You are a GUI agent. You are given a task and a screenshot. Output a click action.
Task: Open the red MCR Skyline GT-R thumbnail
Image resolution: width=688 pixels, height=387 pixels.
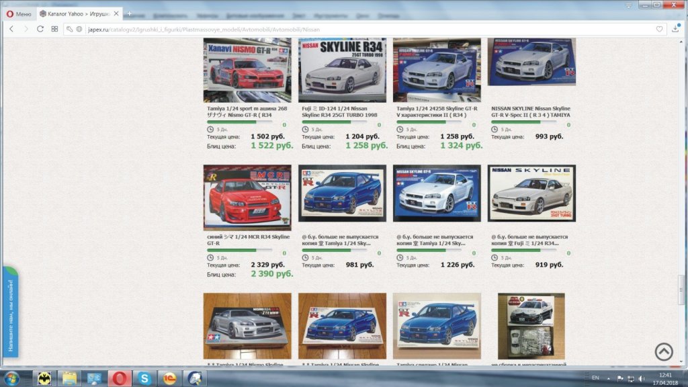tap(247, 193)
